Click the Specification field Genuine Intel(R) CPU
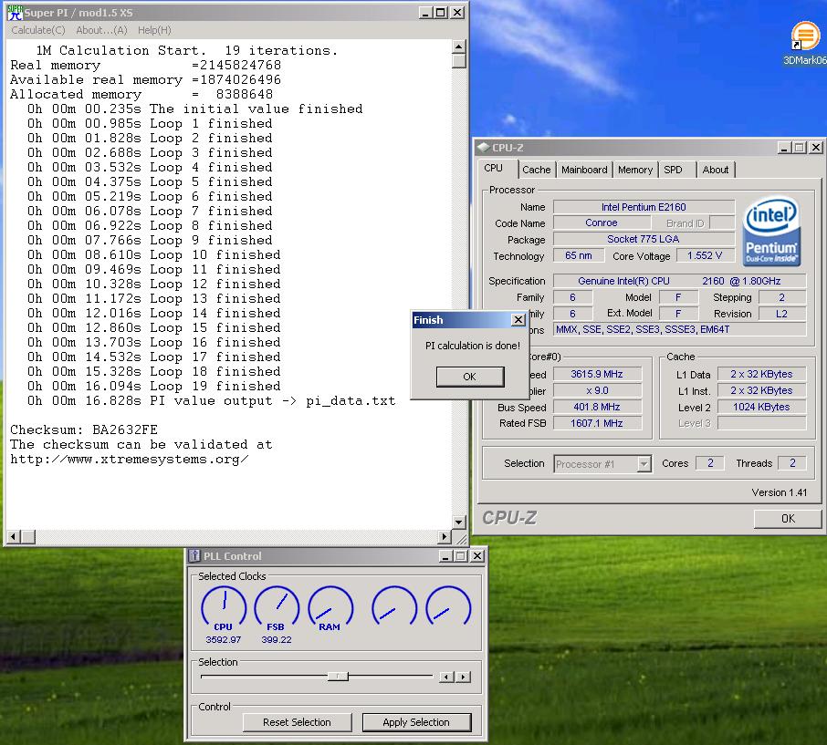Image resolution: width=827 pixels, height=745 pixels. pyautogui.click(x=679, y=281)
